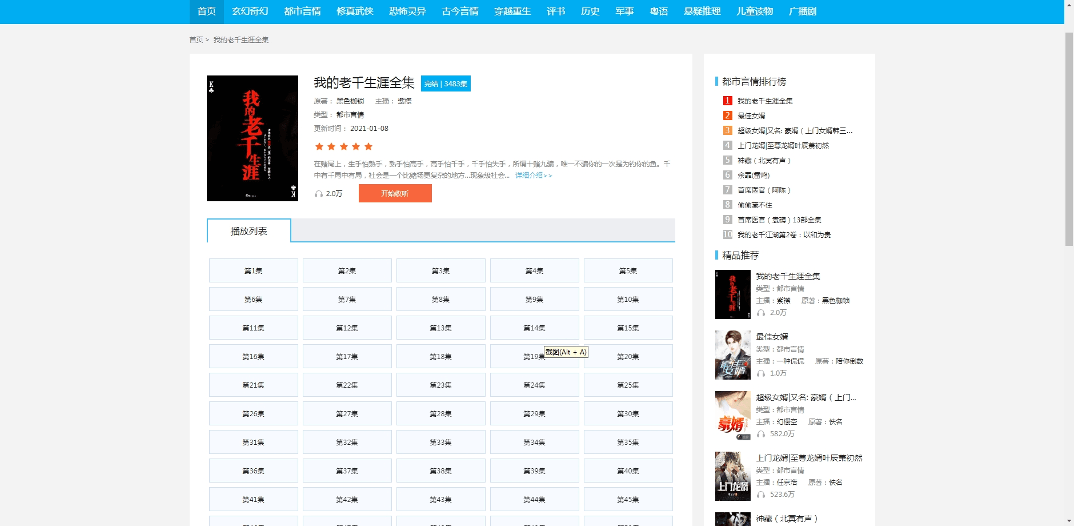Click the first rating star
This screenshot has height=526, width=1074.
click(319, 146)
